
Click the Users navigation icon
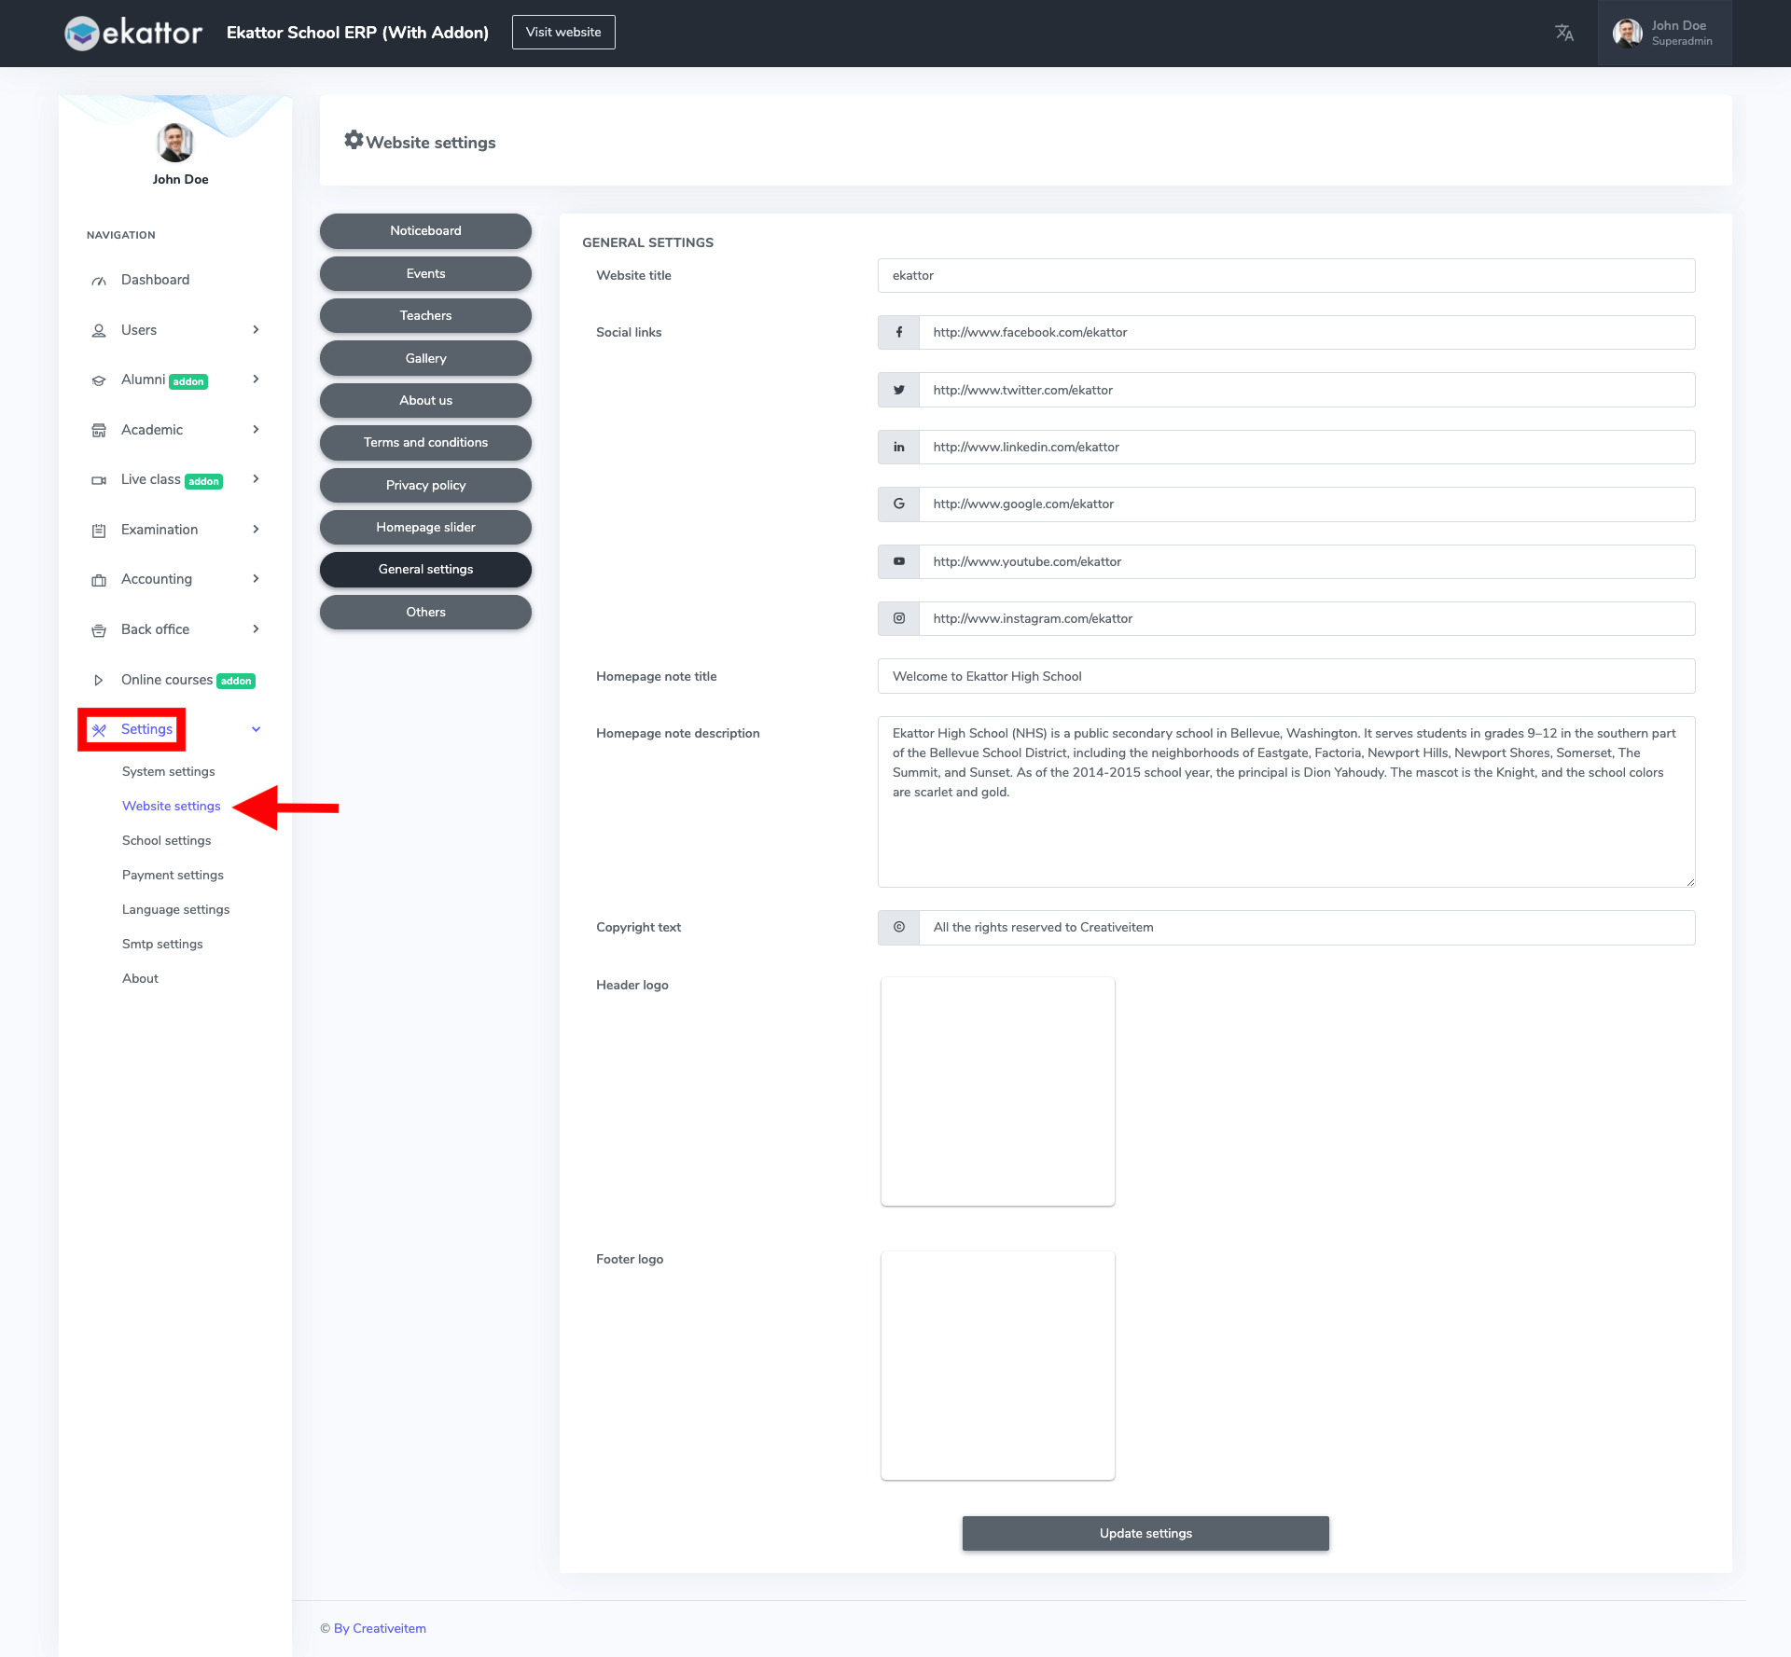pos(98,329)
